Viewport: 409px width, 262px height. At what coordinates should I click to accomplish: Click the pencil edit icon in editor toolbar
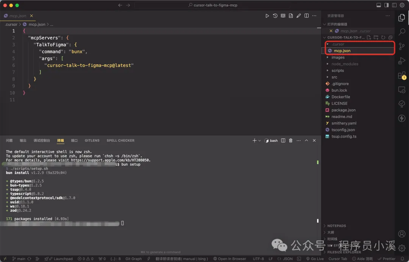click(299, 16)
